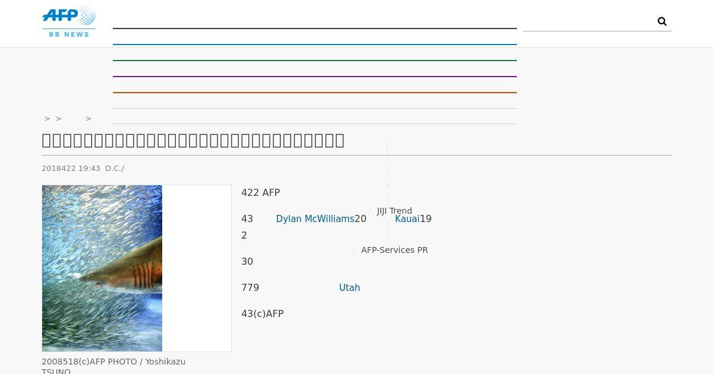Click the 19:43 article timestamp
The width and height of the screenshot is (713, 374).
(x=89, y=169)
